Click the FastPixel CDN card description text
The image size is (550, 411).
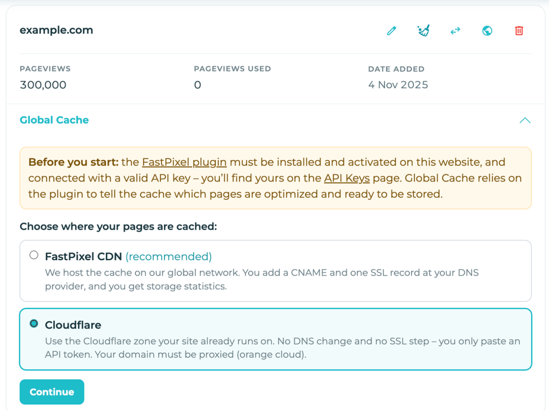point(262,280)
